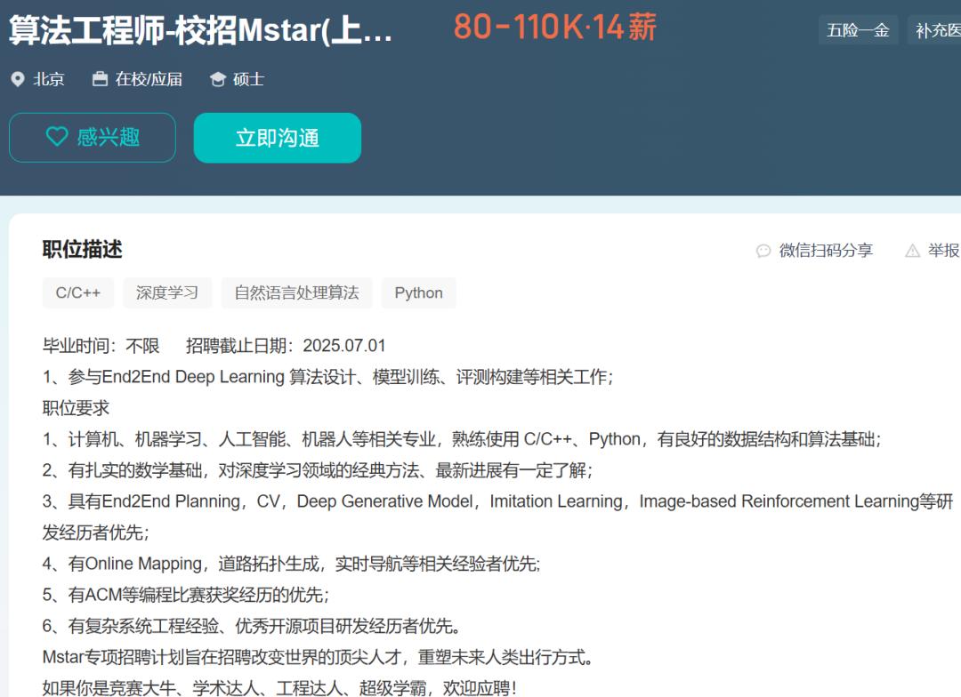This screenshot has width=961, height=697.
Task: Click the 五险一金 benefit tag
Action: pos(858,30)
